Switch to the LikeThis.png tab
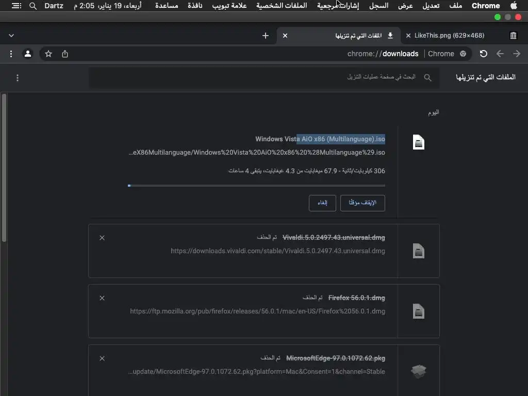 tap(449, 36)
